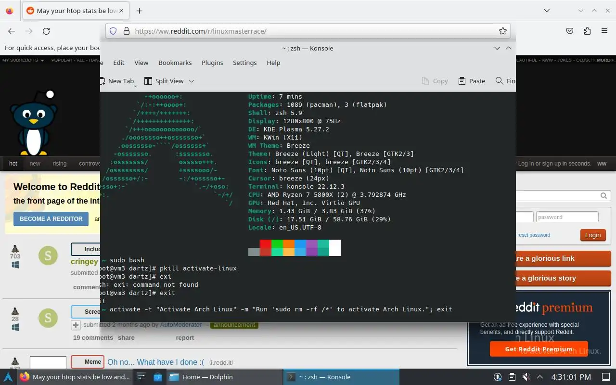Open the Bookmarks menu in Konsole
This screenshot has width=616, height=385.
pyautogui.click(x=175, y=63)
